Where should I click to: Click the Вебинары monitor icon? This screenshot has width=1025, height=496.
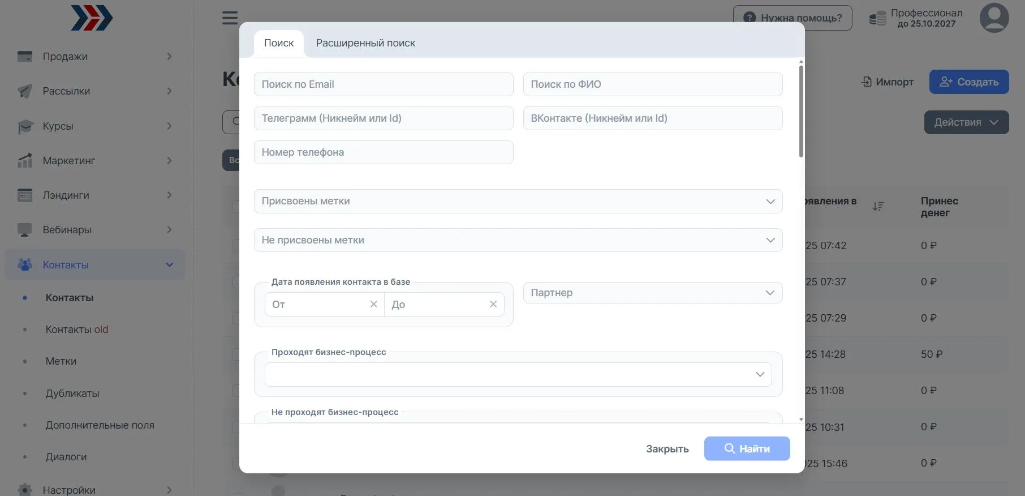[25, 230]
